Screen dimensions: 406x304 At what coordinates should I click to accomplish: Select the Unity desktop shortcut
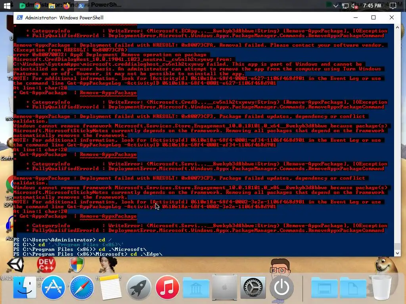(x=15, y=264)
